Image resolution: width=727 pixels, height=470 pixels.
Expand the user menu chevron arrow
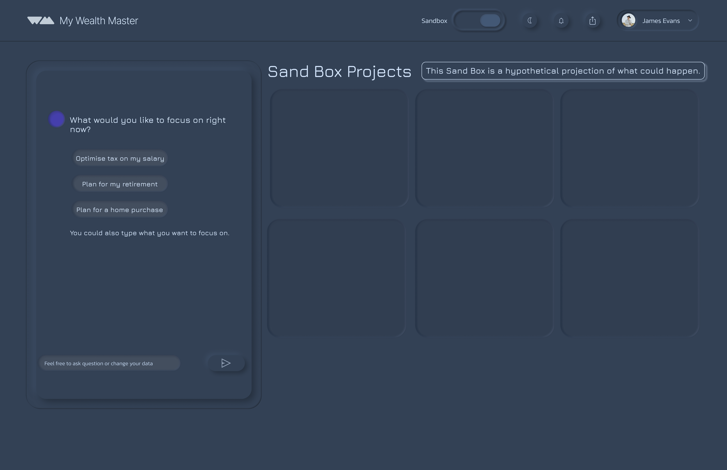[690, 20]
